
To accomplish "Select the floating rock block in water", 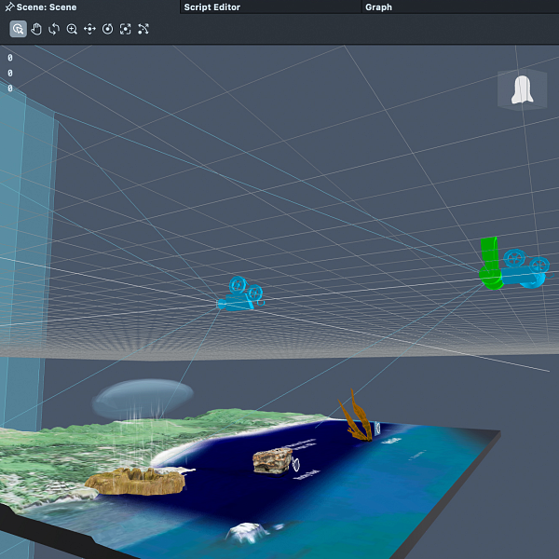I will point(273,461).
